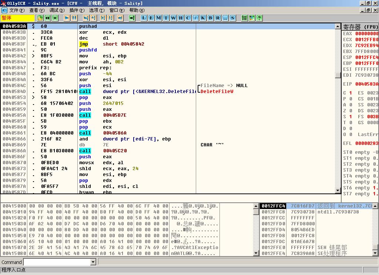Click the disassembly pane scroll down arrow
Image resolution: width=379 pixels, height=275 pixels.
coord(338,190)
